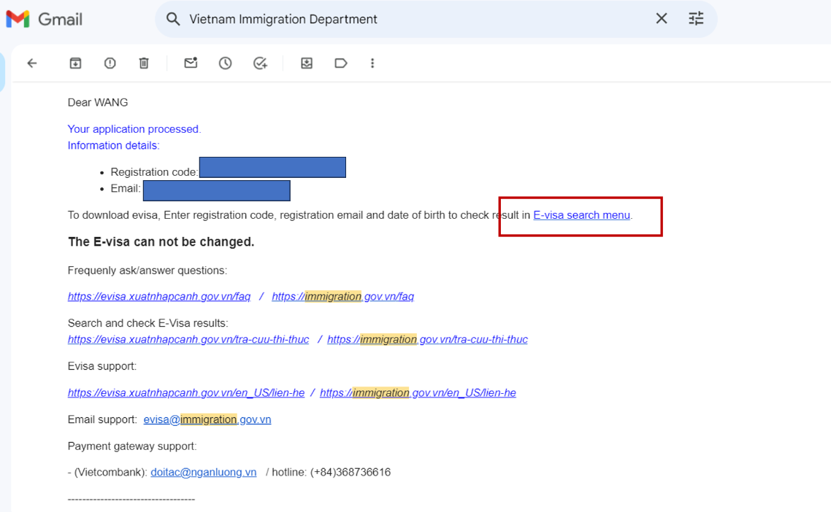This screenshot has height=512, width=831.
Task: Open the More options three-dot menu
Action: [372, 63]
